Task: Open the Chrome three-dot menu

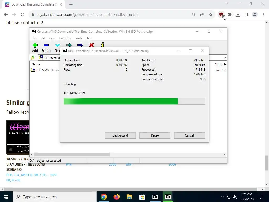Action: [263, 15]
